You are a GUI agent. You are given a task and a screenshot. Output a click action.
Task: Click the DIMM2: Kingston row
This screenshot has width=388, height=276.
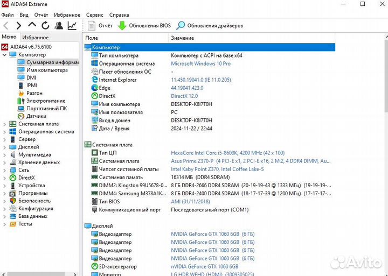(211, 185)
